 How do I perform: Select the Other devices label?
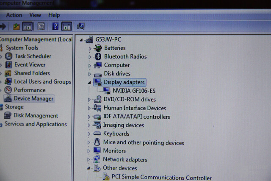(x=120, y=168)
